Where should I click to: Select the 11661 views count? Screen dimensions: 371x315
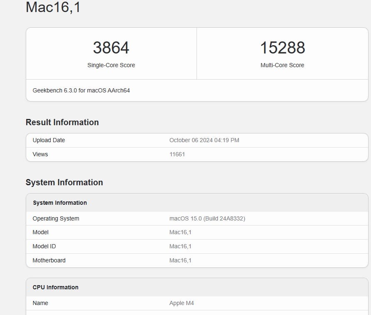tap(177, 154)
